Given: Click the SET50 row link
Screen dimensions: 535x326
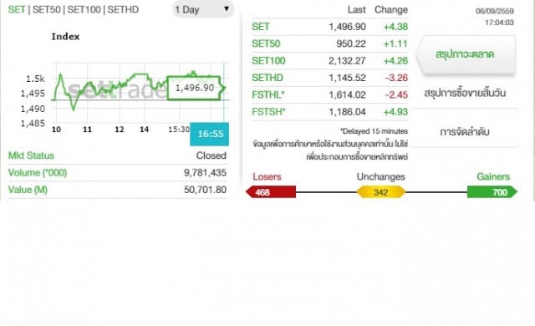Looking at the screenshot, I should [266, 43].
